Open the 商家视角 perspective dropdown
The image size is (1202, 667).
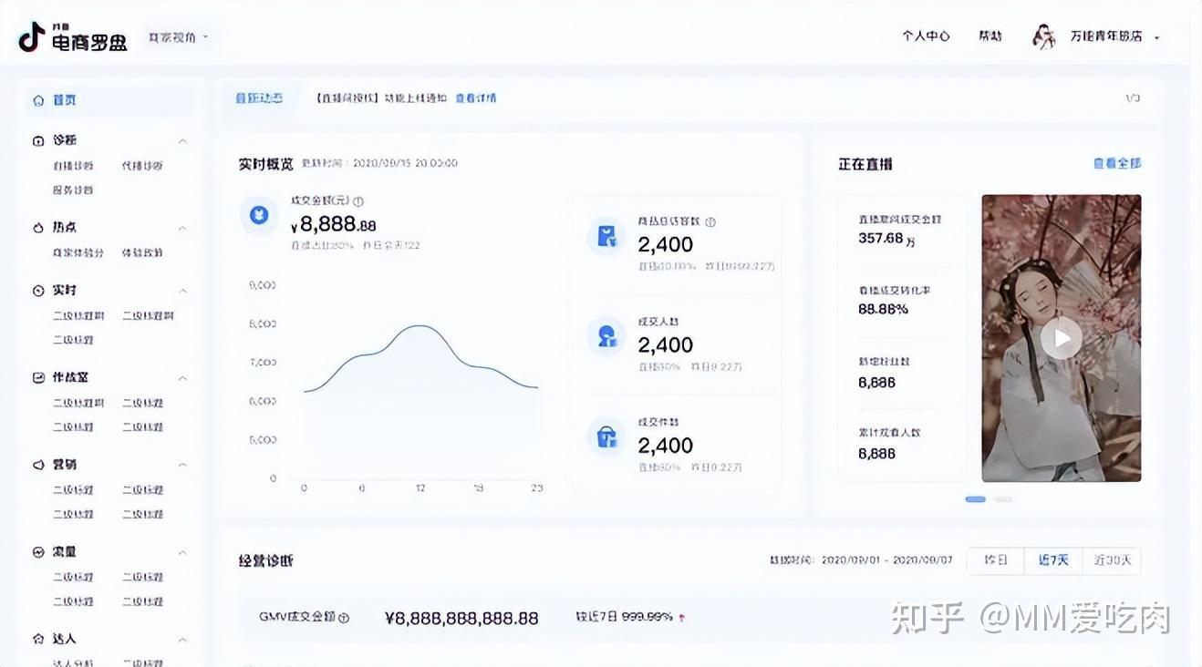pos(179,37)
